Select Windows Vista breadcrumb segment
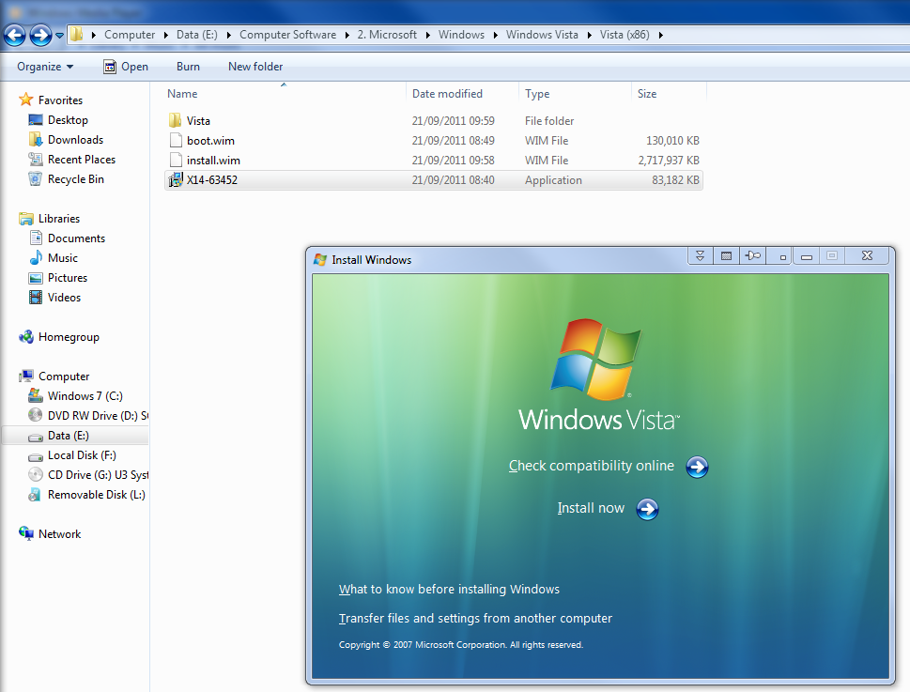Image resolution: width=910 pixels, height=692 pixels. [542, 35]
